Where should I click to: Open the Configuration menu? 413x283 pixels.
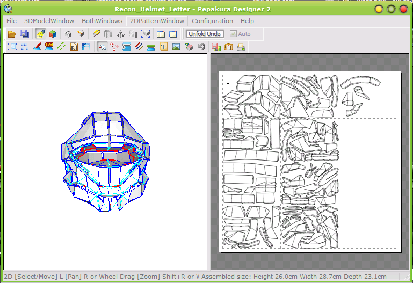(x=212, y=21)
